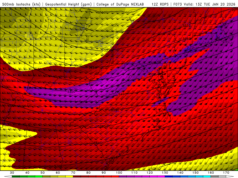Screen dimensions: 238x178
Task: Click the '80' colorbar scale label
Action: [x=88, y=173]
